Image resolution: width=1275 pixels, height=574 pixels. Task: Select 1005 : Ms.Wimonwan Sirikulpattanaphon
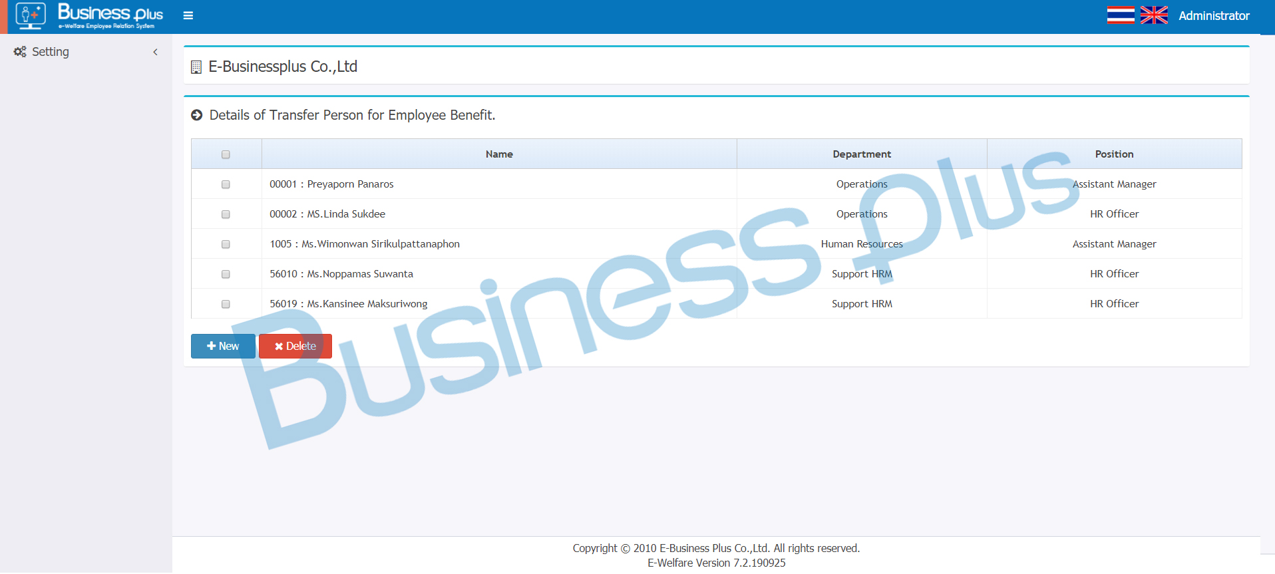365,244
